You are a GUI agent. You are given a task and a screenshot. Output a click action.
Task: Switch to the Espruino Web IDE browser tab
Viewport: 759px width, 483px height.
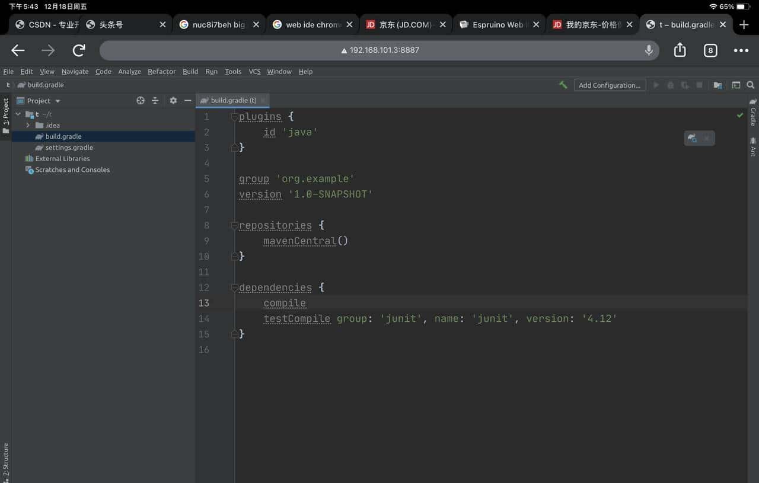click(498, 24)
